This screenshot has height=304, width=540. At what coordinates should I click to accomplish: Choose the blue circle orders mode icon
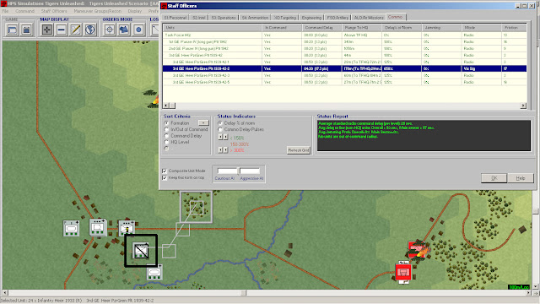click(x=138, y=30)
